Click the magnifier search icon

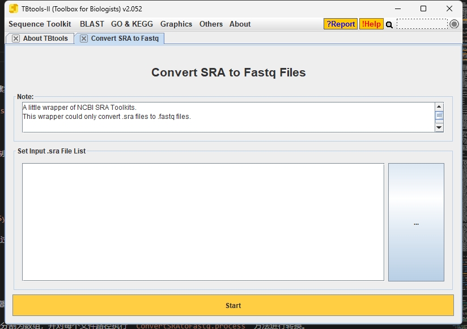click(x=389, y=24)
